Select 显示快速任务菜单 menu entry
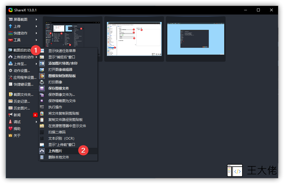Screen dimensions: 284x184 (68, 51)
